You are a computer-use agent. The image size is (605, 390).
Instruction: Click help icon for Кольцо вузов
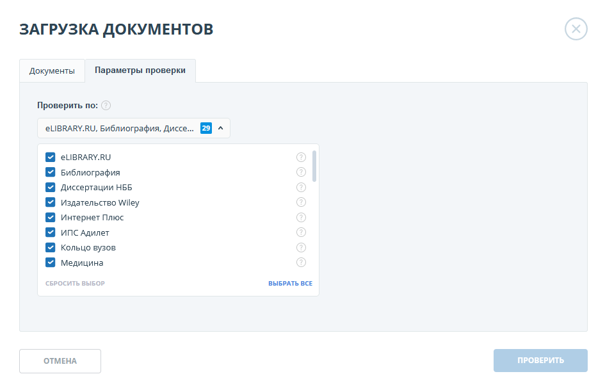(x=301, y=248)
